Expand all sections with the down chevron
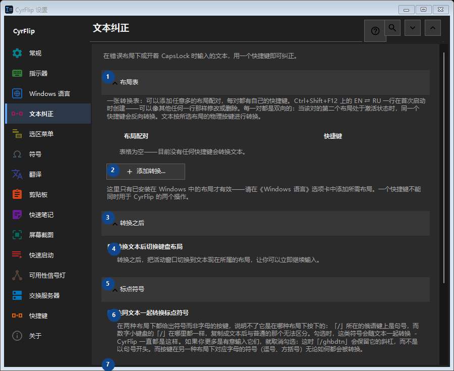Viewport: 454px width, 371px height. tap(413, 28)
